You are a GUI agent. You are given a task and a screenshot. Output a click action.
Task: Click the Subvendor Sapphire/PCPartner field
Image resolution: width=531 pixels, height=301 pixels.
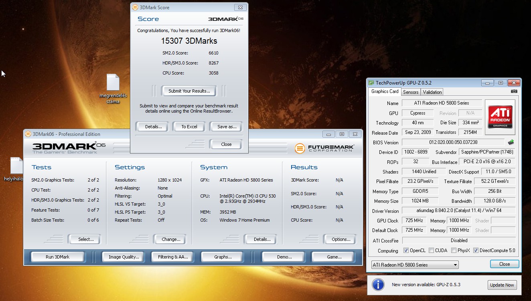pyautogui.click(x=487, y=152)
